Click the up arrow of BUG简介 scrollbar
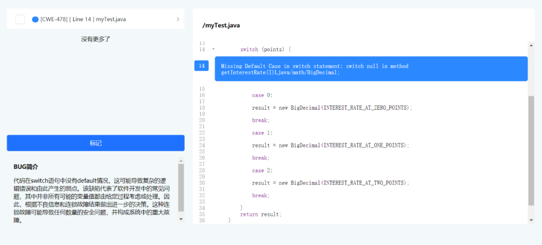The image size is (542, 245). tap(181, 160)
